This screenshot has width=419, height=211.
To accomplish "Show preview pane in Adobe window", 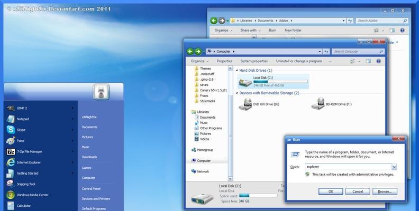I will 392,31.
